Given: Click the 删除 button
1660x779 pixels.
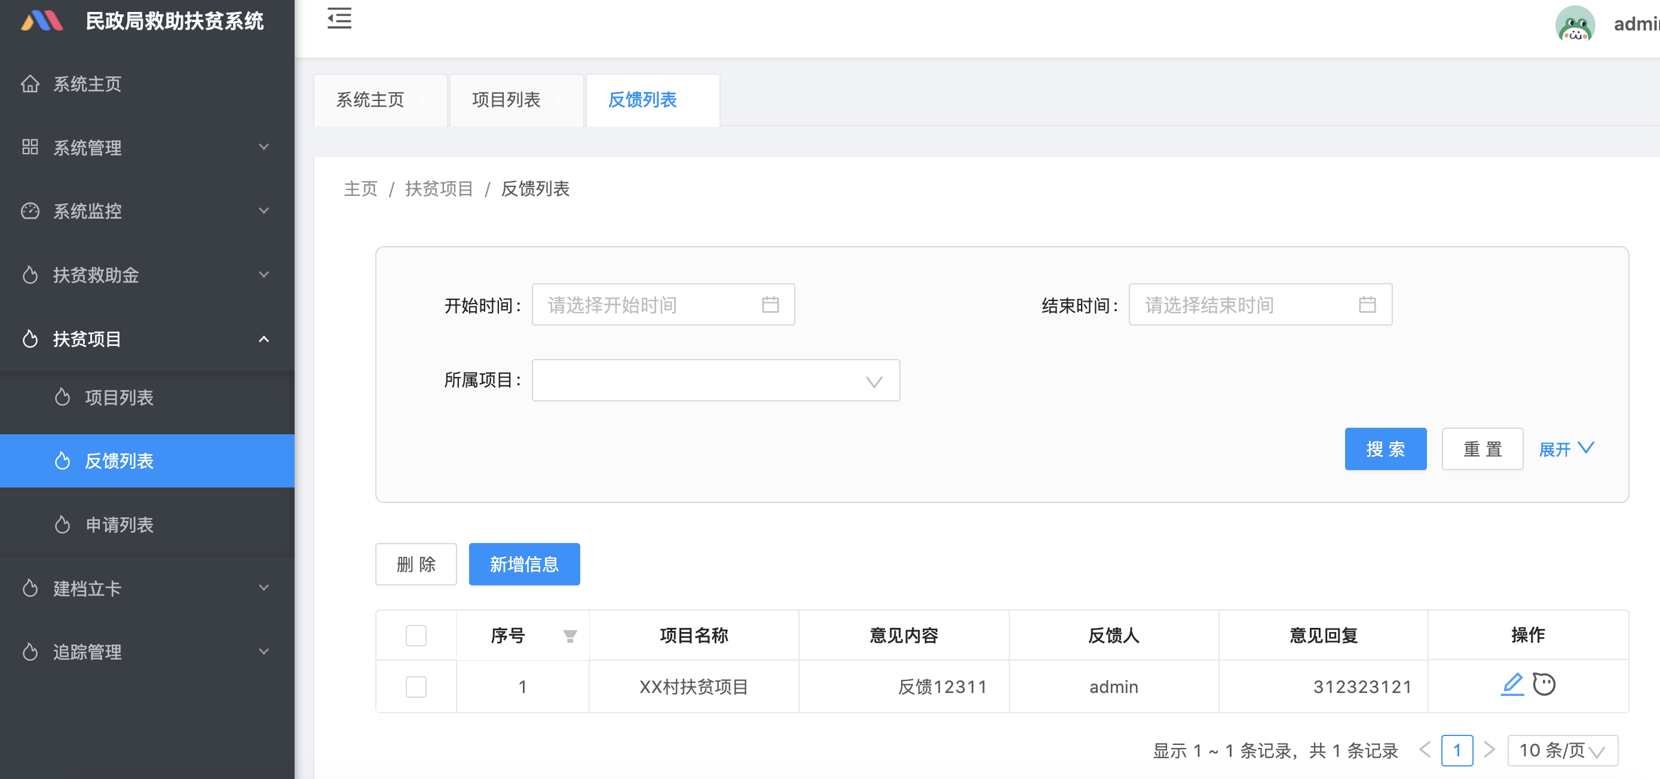Looking at the screenshot, I should click(x=416, y=565).
